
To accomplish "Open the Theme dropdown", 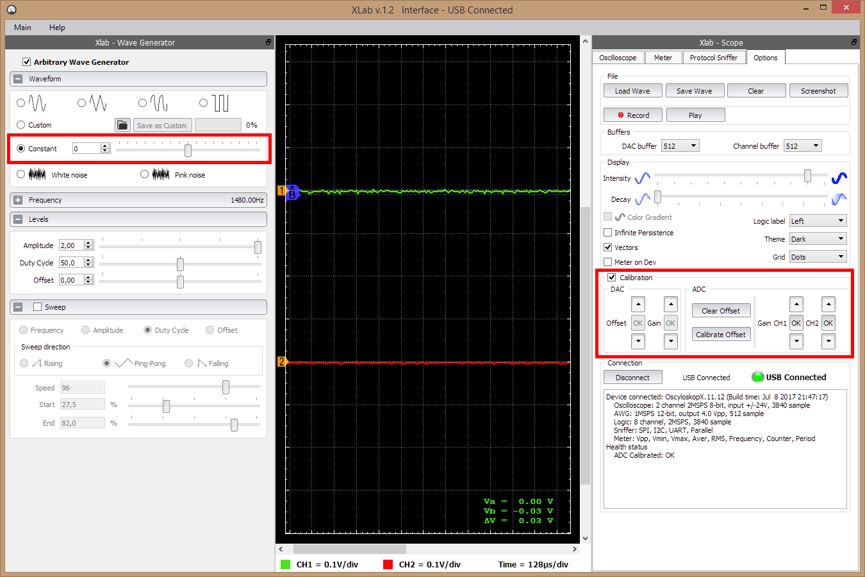I will [818, 239].
